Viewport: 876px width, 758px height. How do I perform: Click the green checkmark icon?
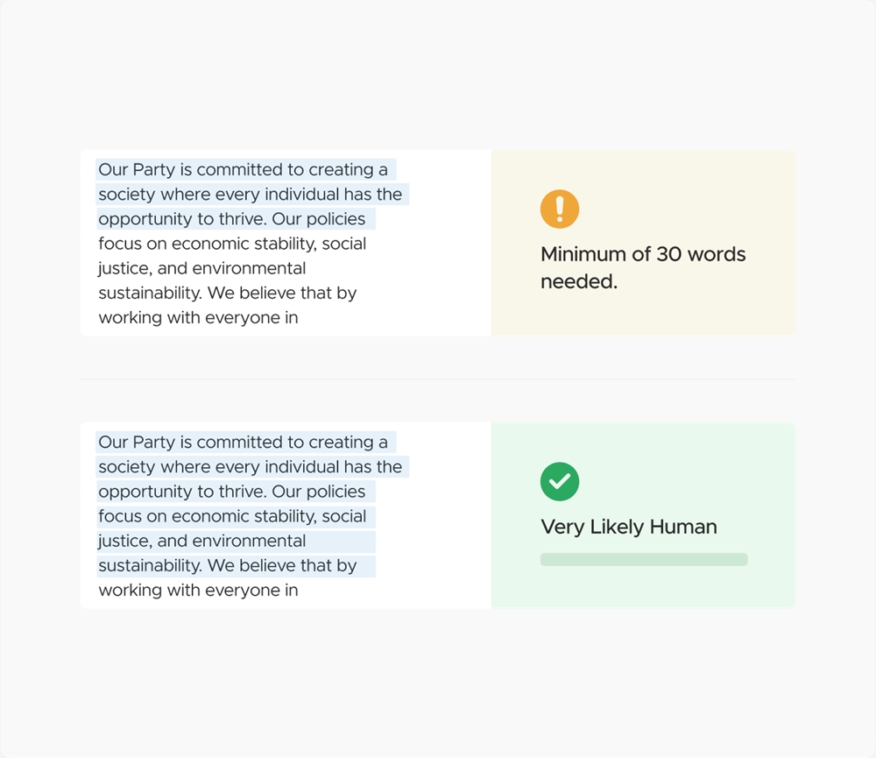tap(559, 481)
